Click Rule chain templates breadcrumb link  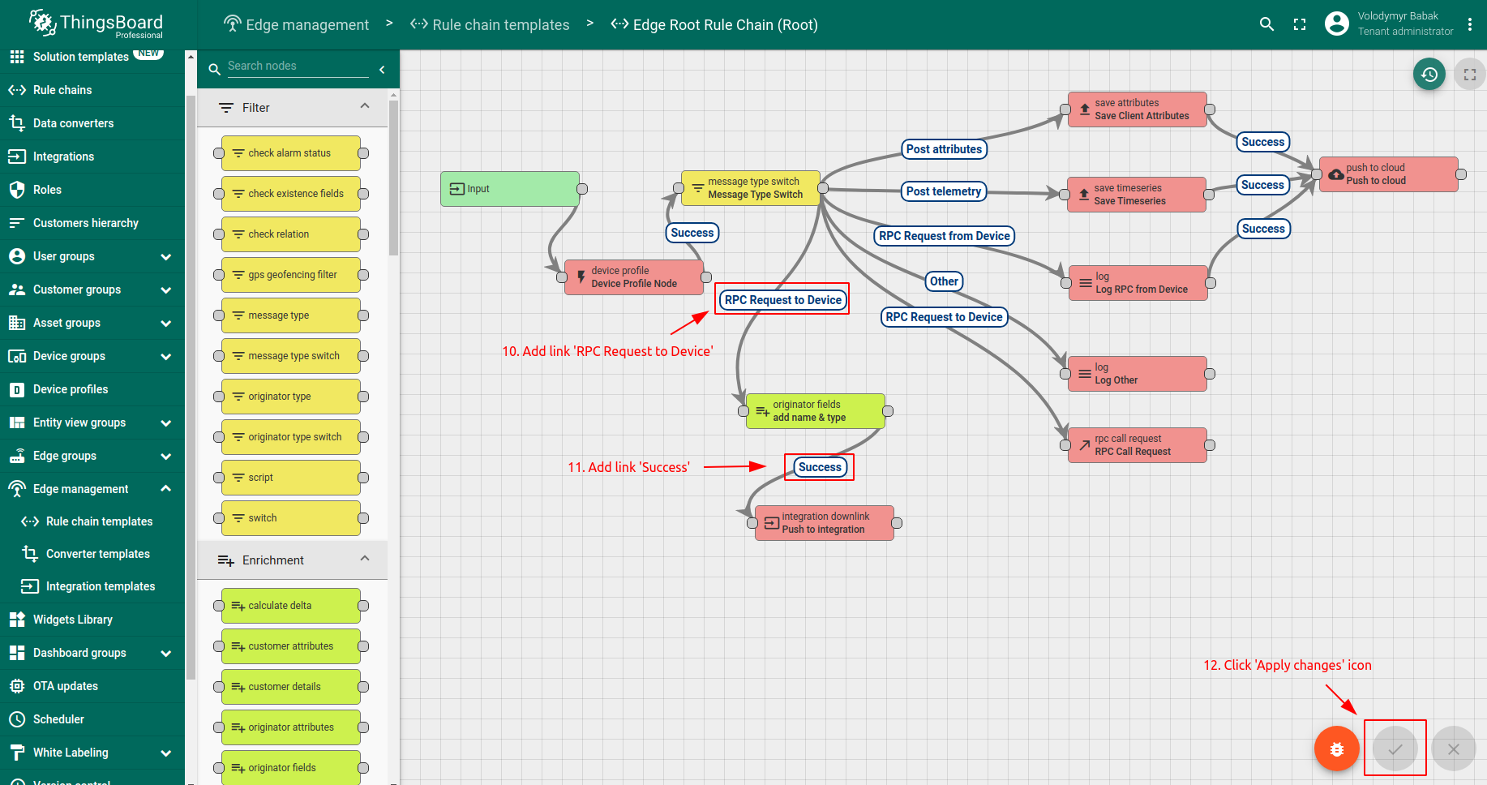[x=490, y=24]
